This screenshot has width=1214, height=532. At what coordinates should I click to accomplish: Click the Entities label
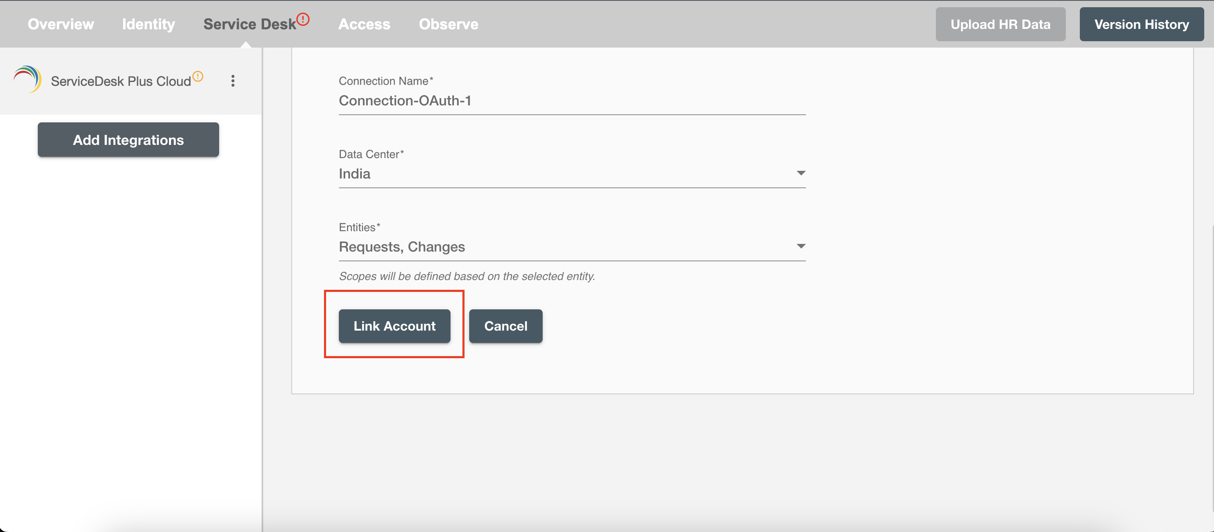[x=359, y=227]
